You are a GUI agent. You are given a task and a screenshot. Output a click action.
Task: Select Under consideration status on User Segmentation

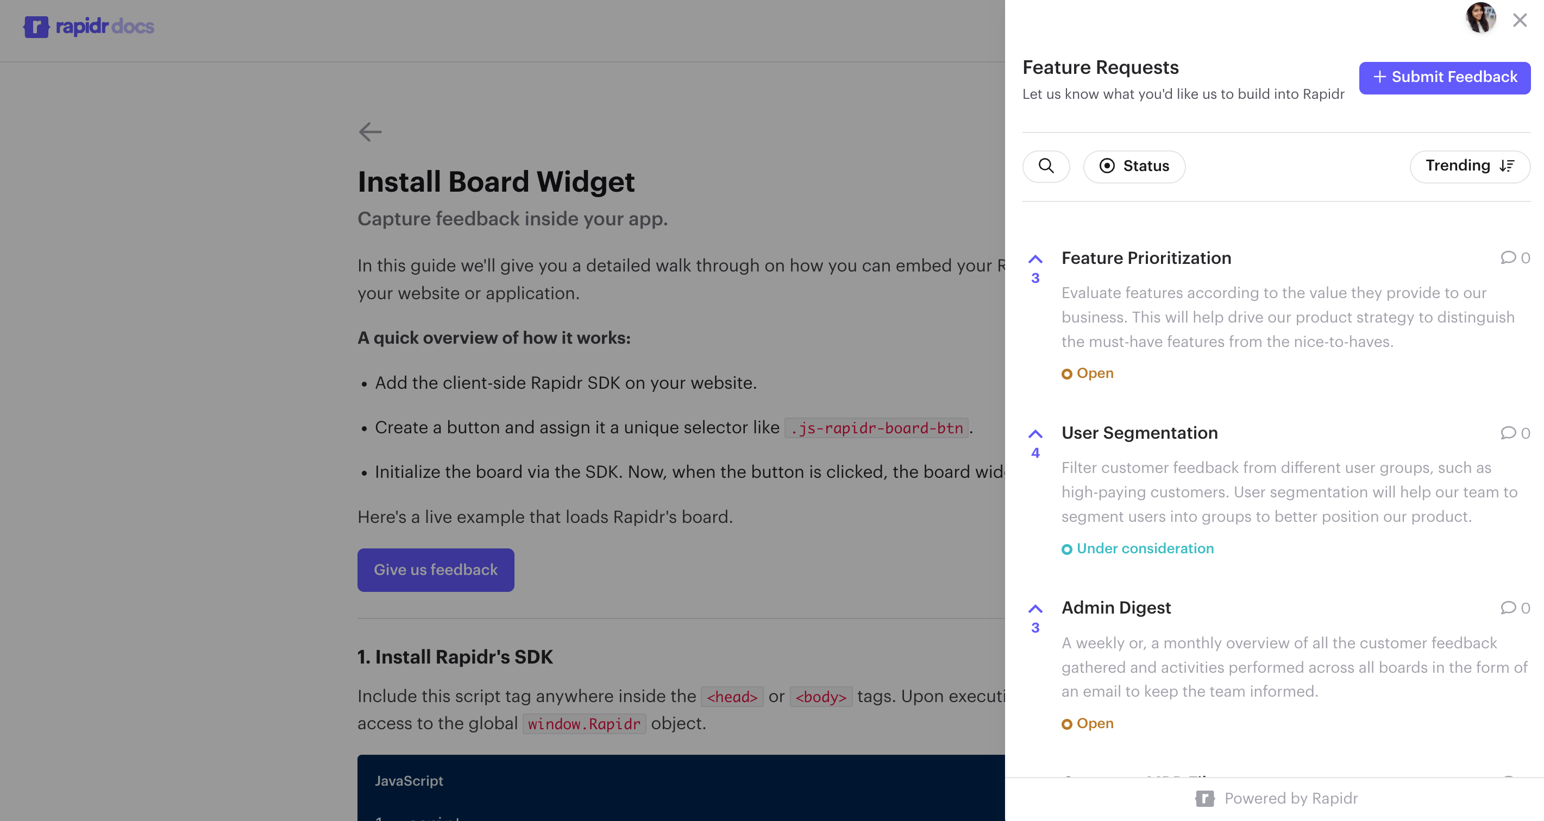(x=1137, y=548)
